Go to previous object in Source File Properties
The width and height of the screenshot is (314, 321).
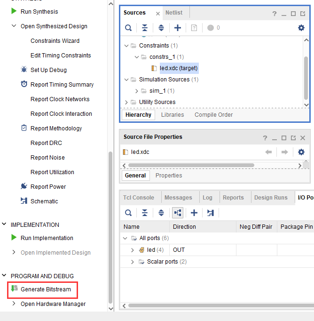point(268,152)
